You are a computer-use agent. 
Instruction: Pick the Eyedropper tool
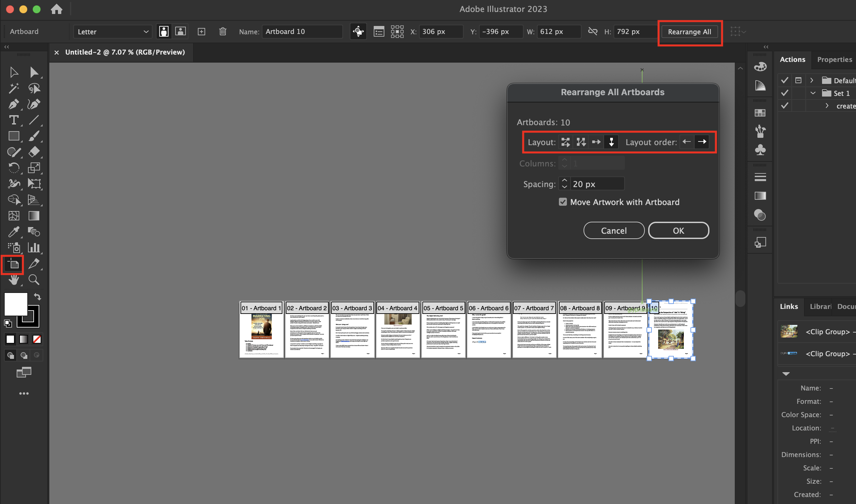[14, 232]
